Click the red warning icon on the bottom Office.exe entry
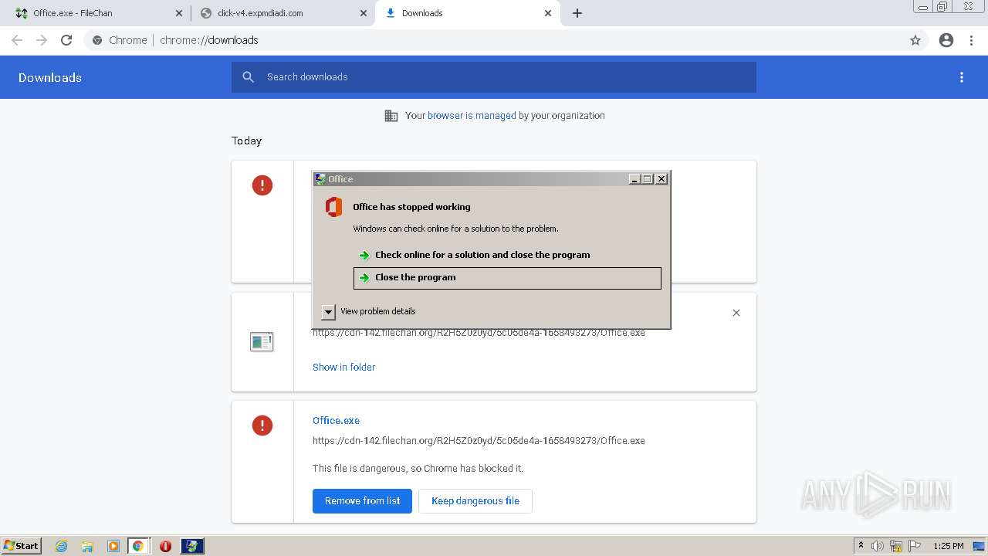The width and height of the screenshot is (988, 556). tap(262, 425)
